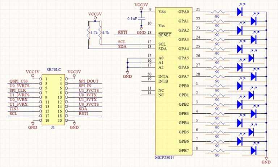278x167 pixels.
Task: Select the GPB7 pin name on the chip
Action: pos(184,150)
